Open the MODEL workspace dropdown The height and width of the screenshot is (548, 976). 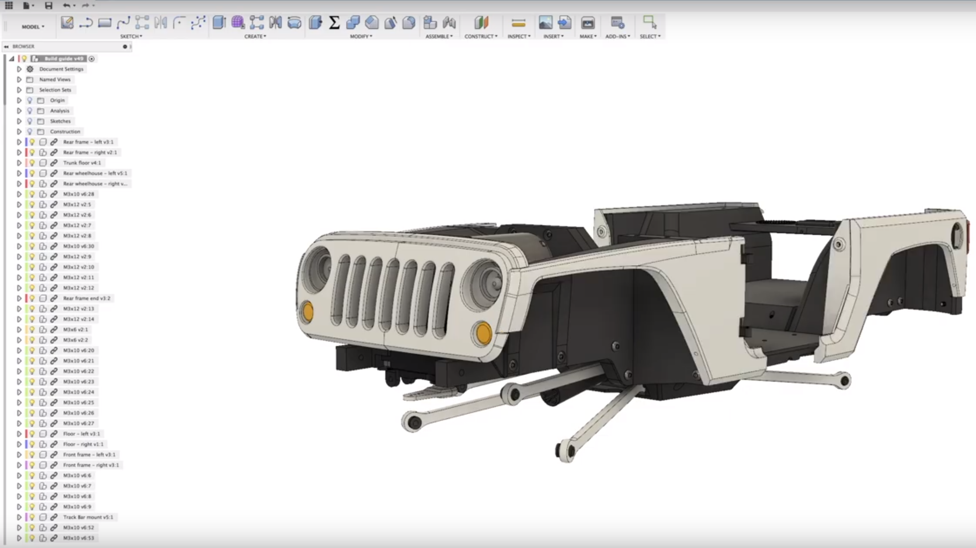point(33,26)
